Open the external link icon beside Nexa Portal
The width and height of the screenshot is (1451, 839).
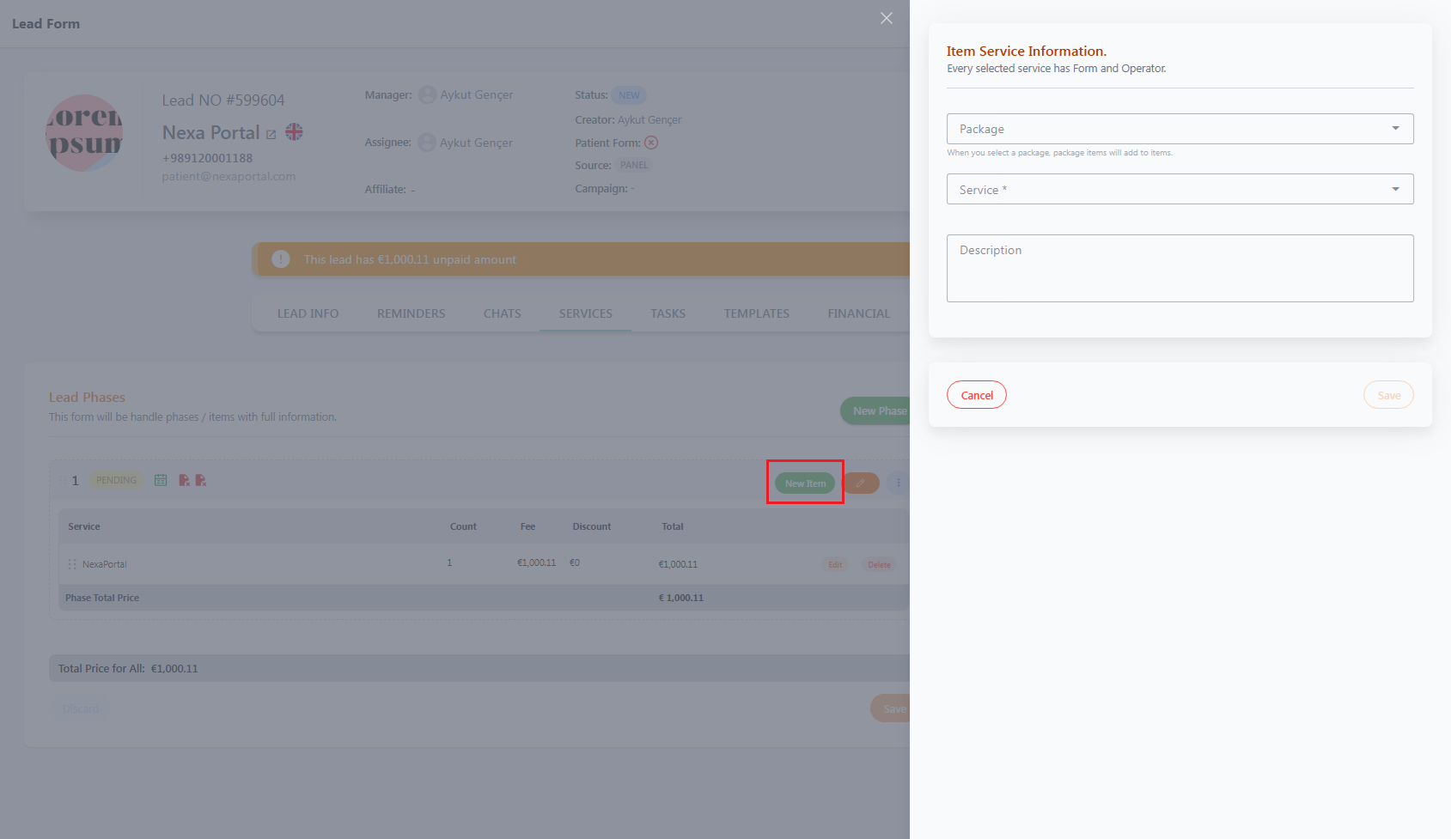[271, 135]
